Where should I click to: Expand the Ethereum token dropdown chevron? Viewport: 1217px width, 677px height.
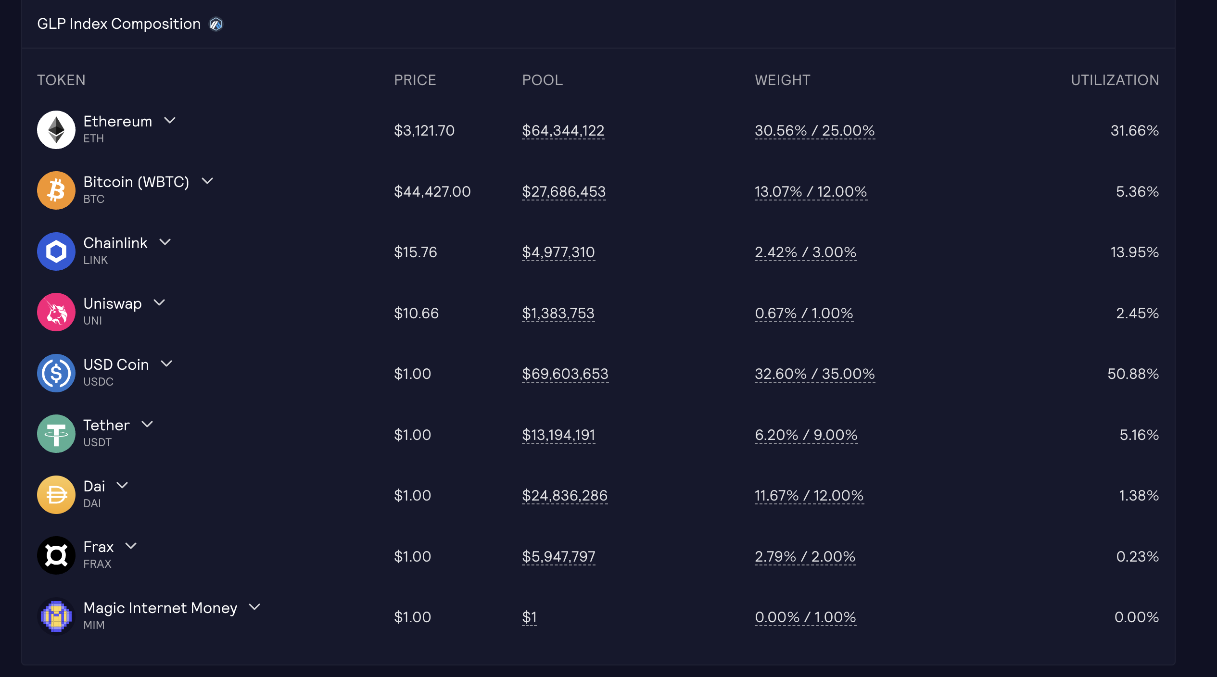(x=170, y=120)
